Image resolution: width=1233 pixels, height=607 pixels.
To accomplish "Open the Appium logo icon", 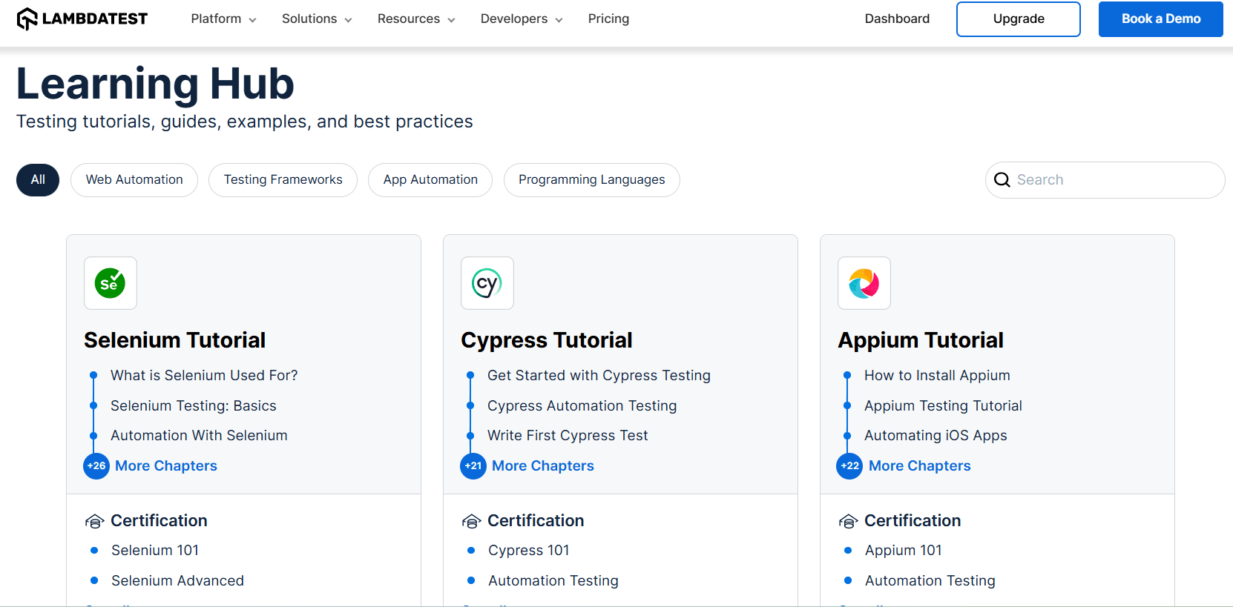I will (x=864, y=283).
